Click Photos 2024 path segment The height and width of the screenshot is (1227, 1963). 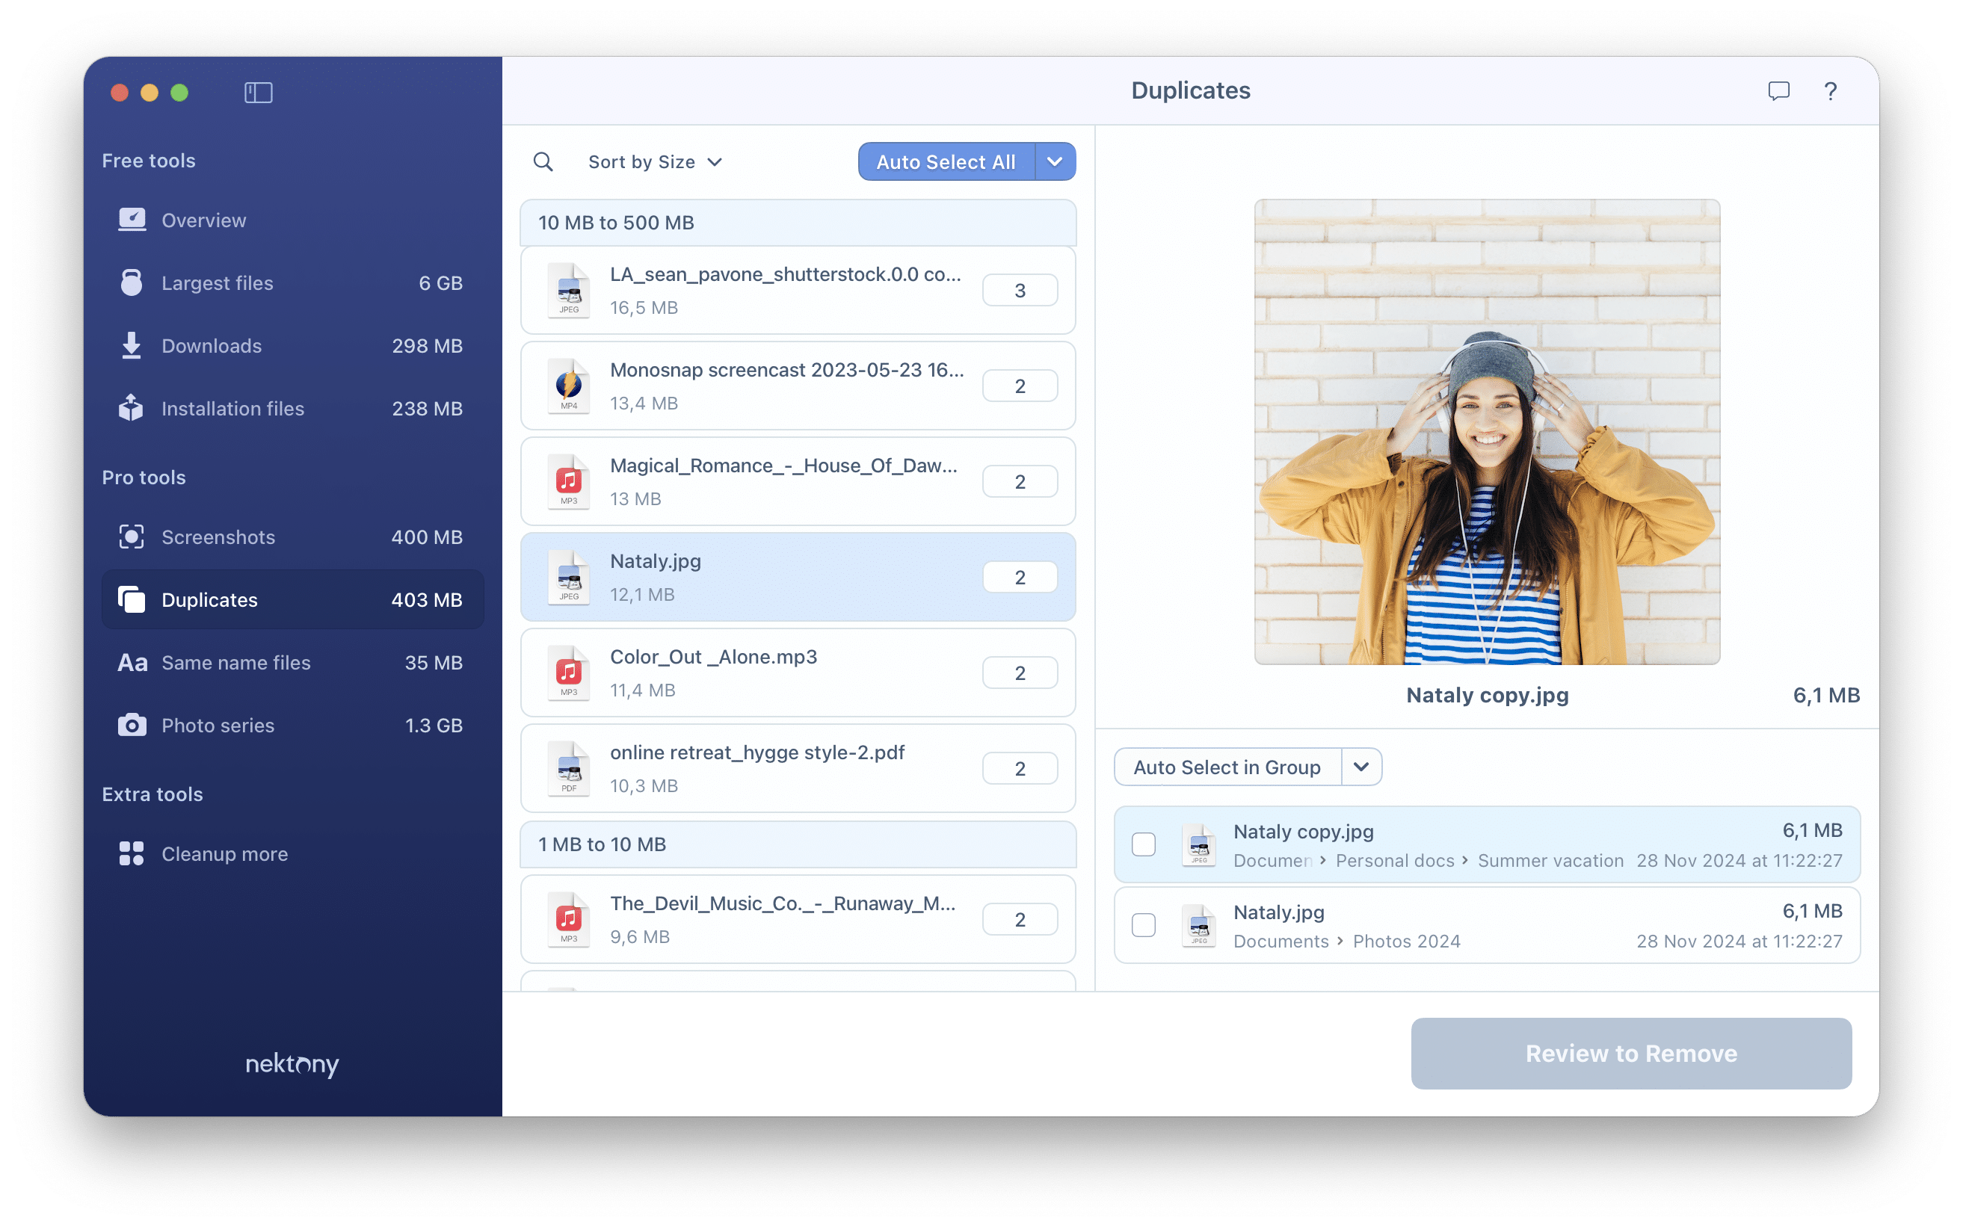(x=1406, y=942)
